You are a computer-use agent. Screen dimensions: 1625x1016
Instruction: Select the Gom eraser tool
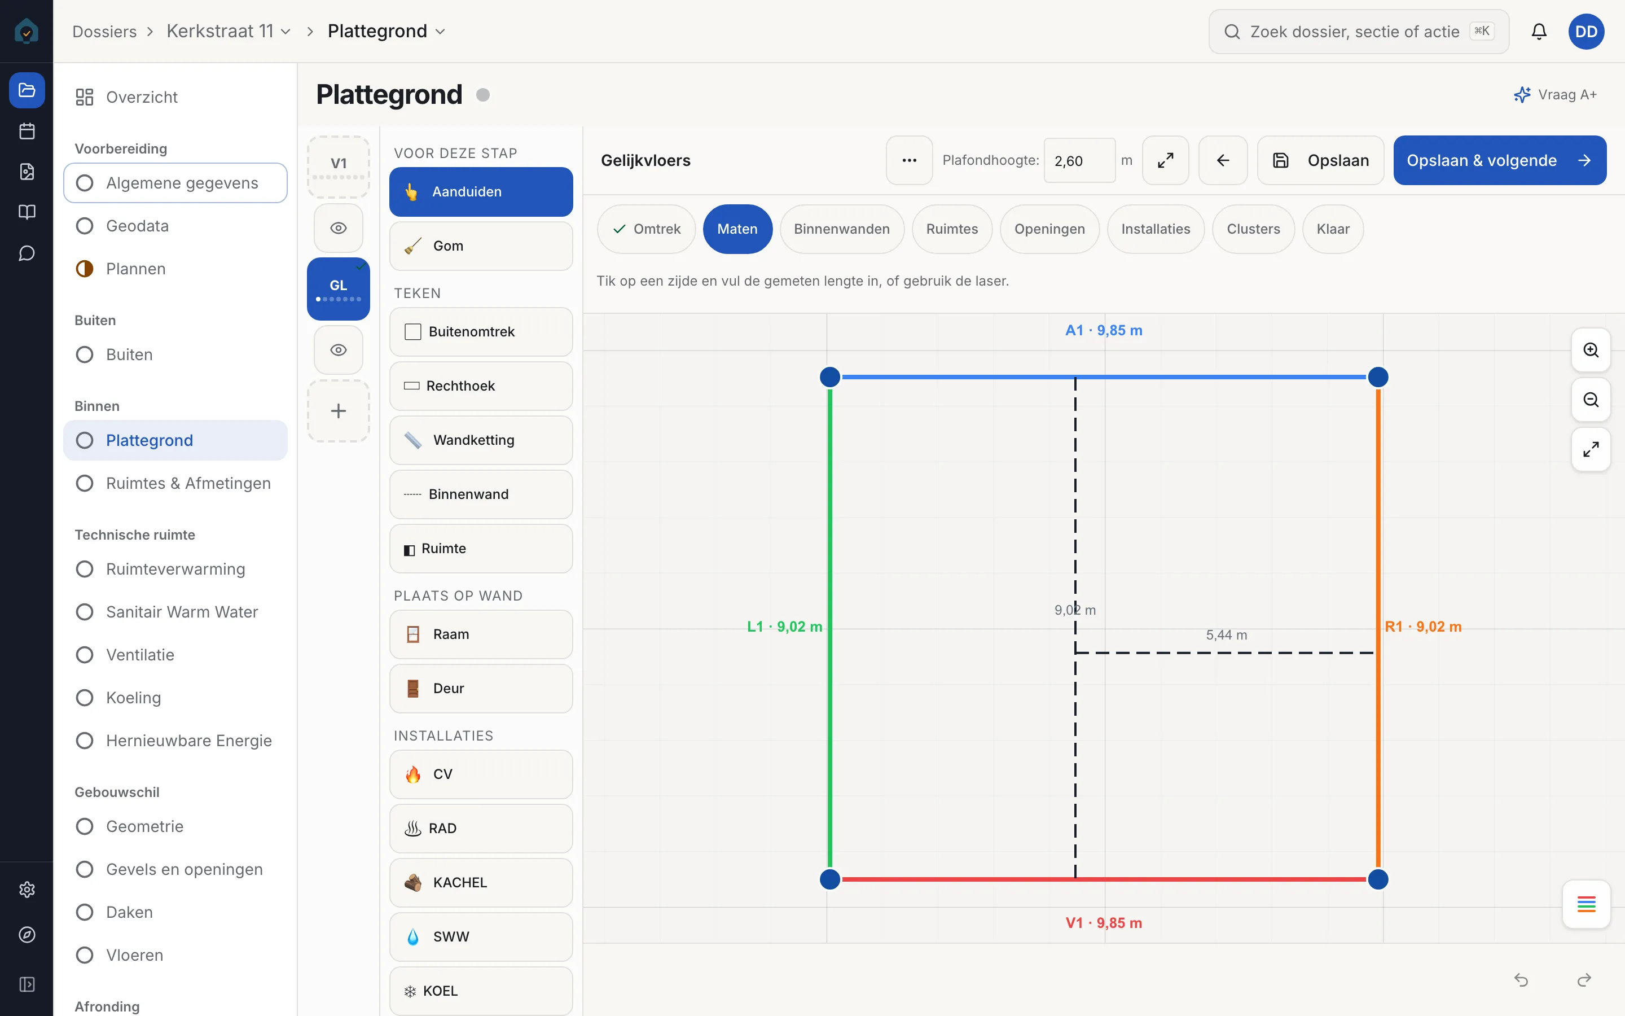[x=481, y=246]
